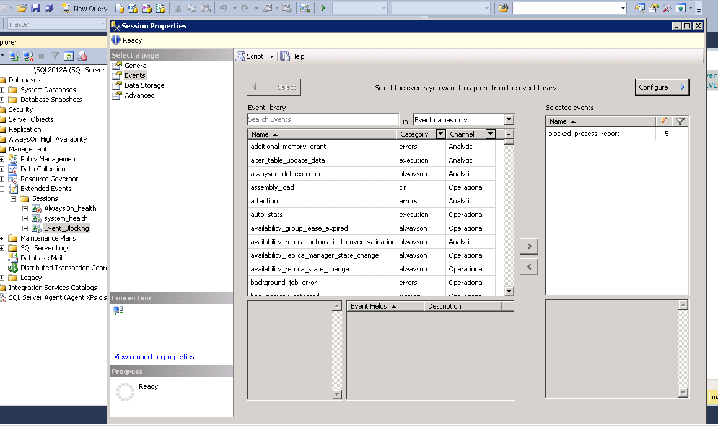The width and height of the screenshot is (718, 426).
Task: Open the Category column filter dropdown
Action: [440, 134]
